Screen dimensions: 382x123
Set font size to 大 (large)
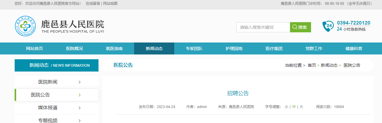301,107
